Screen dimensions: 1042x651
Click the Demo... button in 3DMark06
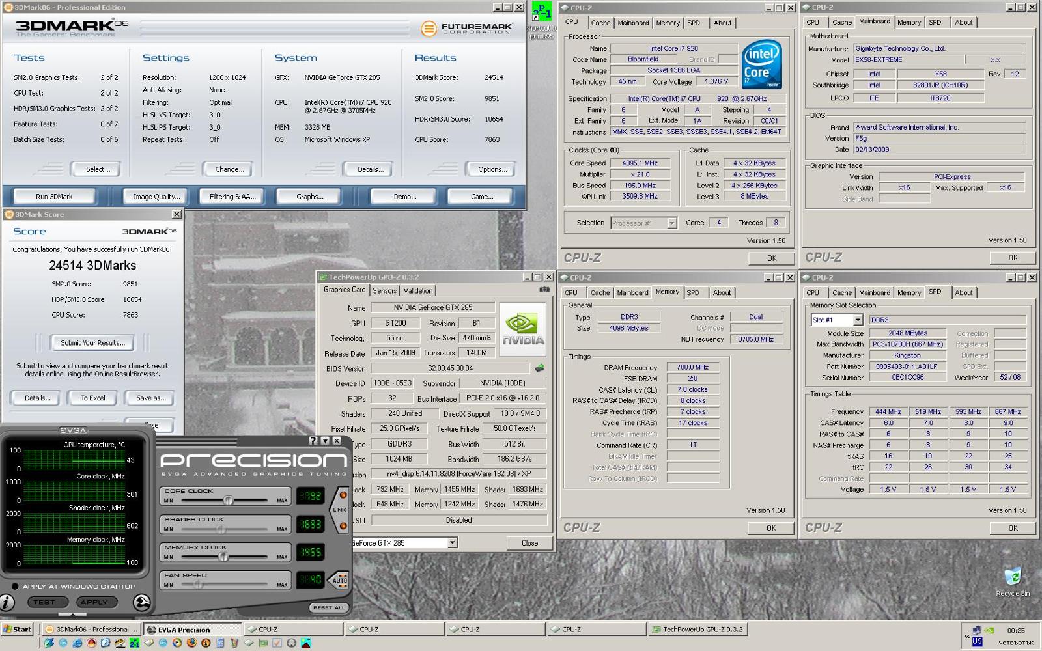[405, 197]
